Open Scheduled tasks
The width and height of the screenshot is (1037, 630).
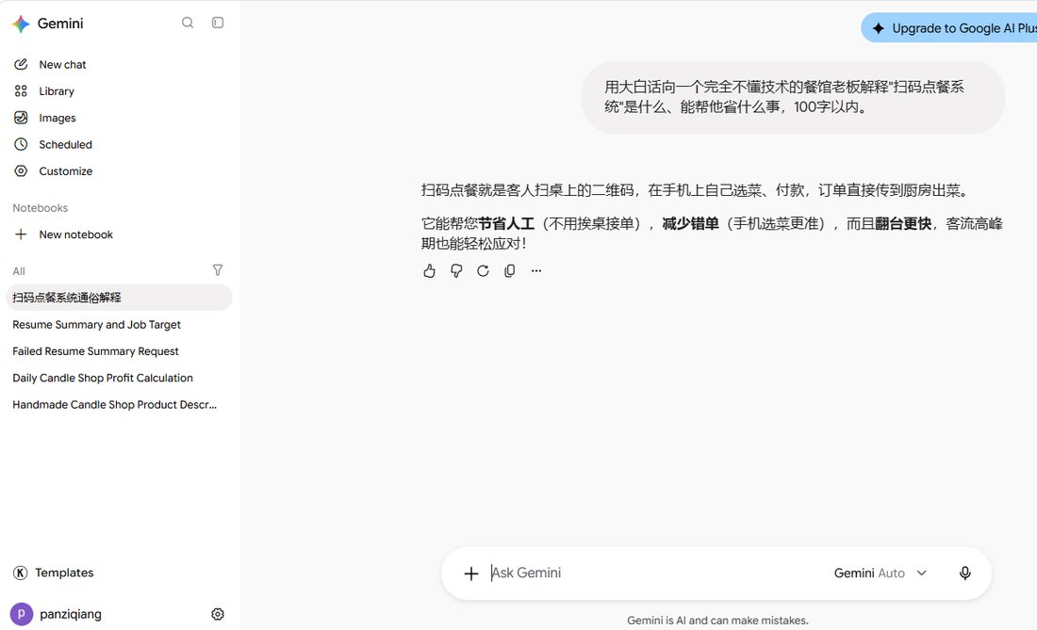65,145
